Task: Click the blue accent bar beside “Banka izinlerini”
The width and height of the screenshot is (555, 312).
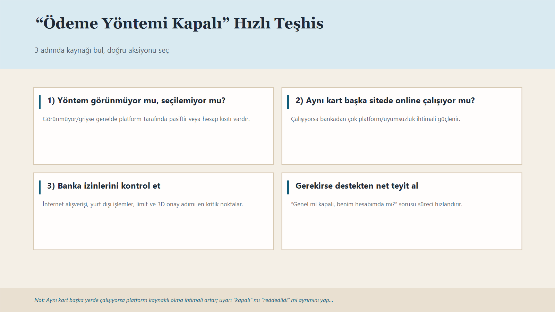Action: 40,187
